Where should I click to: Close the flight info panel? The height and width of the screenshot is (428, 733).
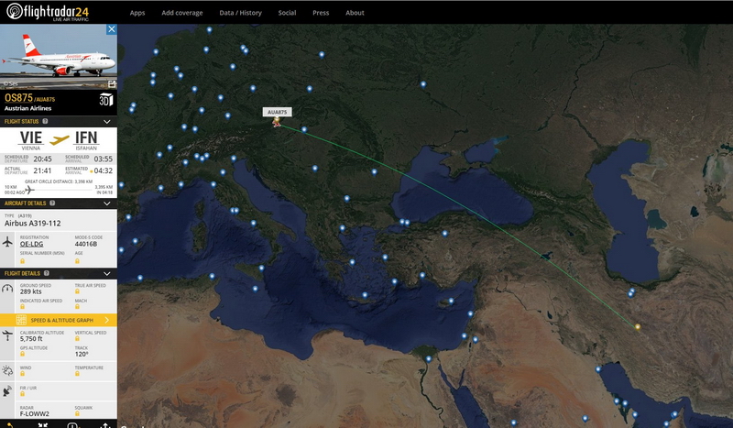pyautogui.click(x=111, y=29)
